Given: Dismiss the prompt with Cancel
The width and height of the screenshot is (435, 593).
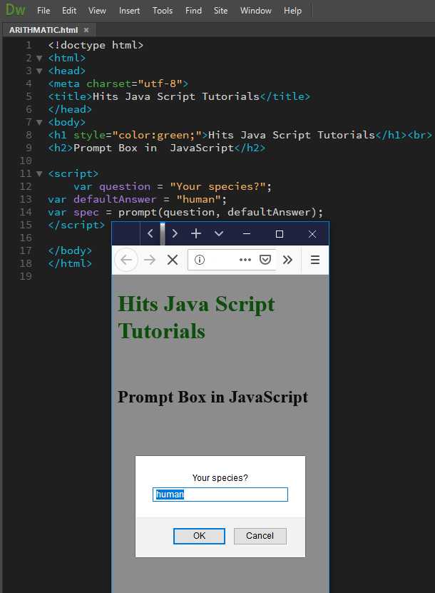Looking at the screenshot, I should click(x=260, y=536).
